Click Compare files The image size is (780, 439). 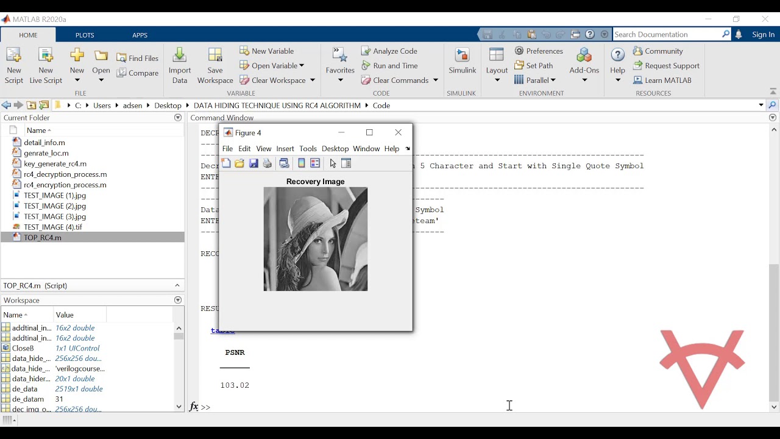(138, 73)
